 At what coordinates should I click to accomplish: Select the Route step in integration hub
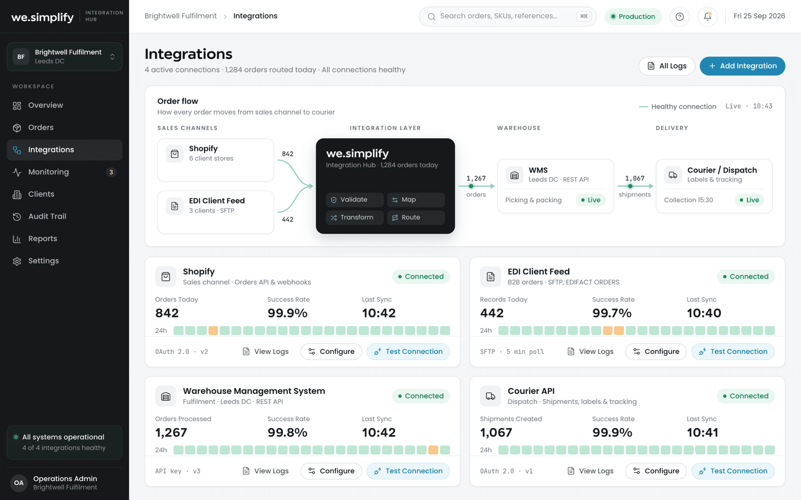(416, 217)
